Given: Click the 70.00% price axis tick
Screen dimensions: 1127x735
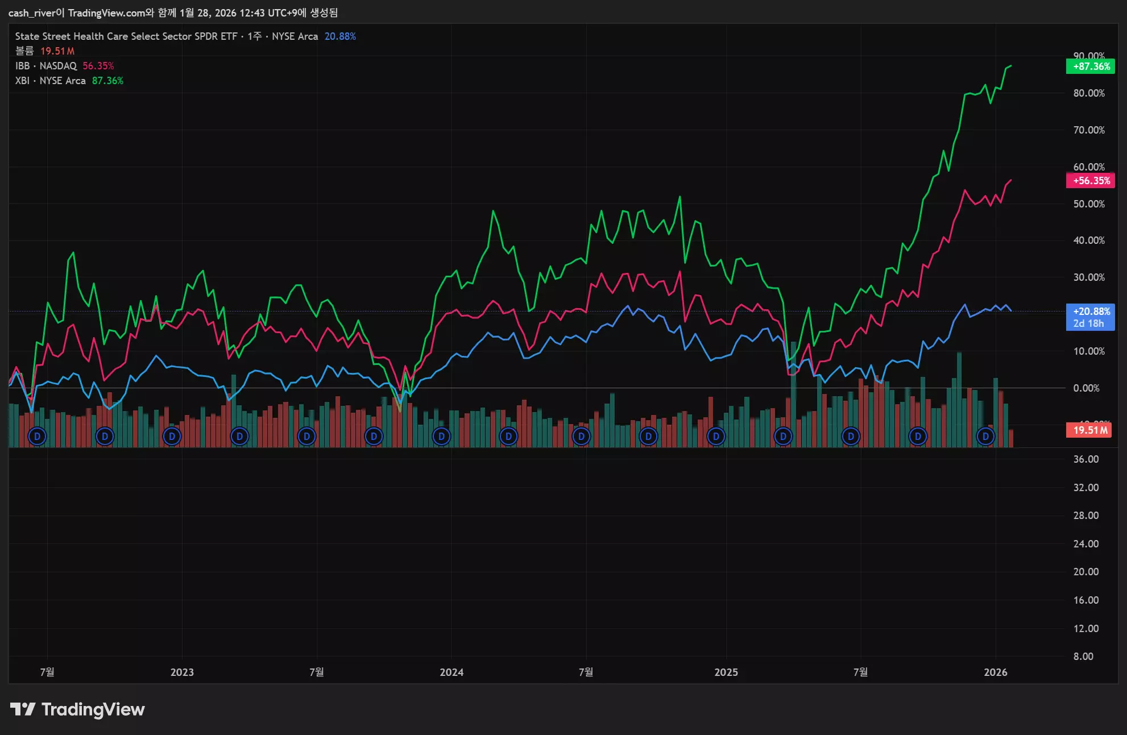Looking at the screenshot, I should pos(1089,130).
